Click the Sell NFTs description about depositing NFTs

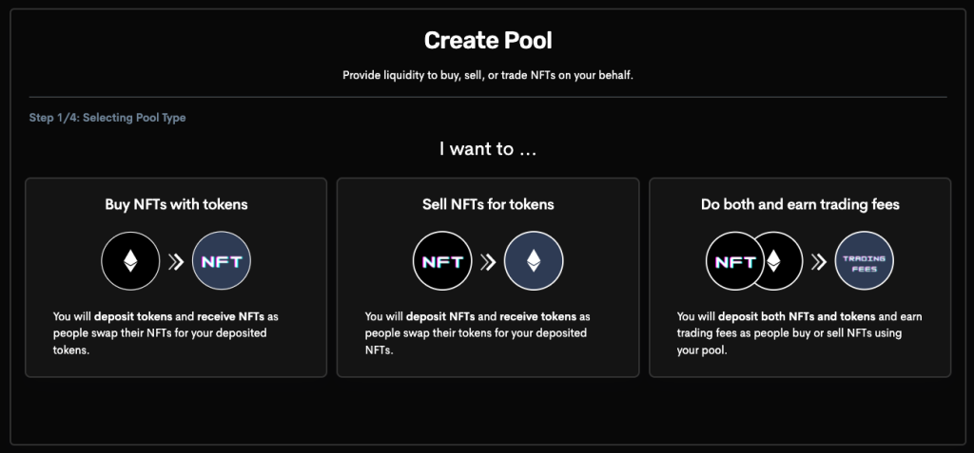pos(477,332)
